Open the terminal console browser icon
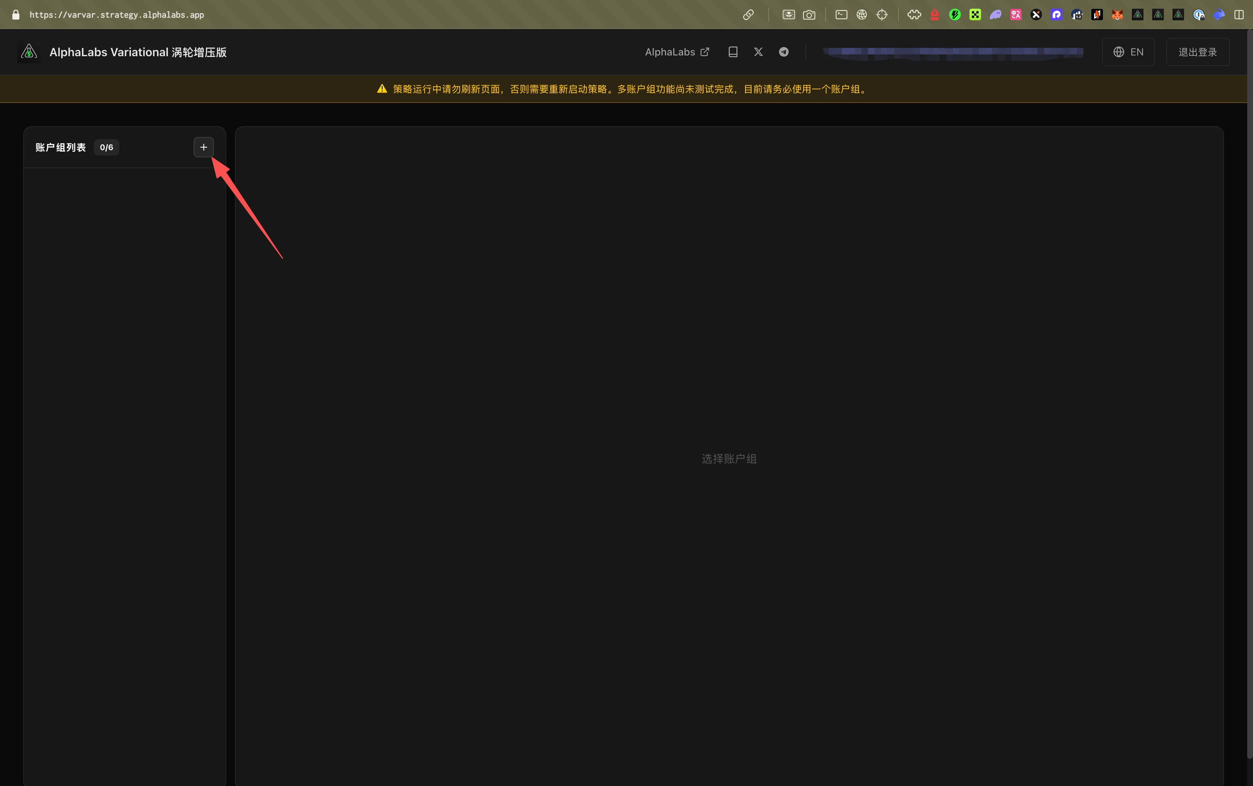The height and width of the screenshot is (786, 1253). pyautogui.click(x=841, y=15)
